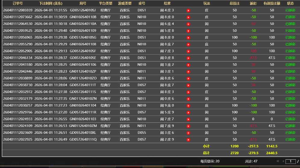
Task: Click the page number input field
Action: point(290,161)
